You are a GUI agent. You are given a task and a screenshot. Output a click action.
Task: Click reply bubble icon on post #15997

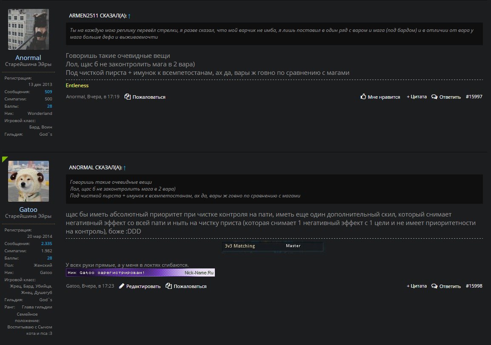(434, 97)
